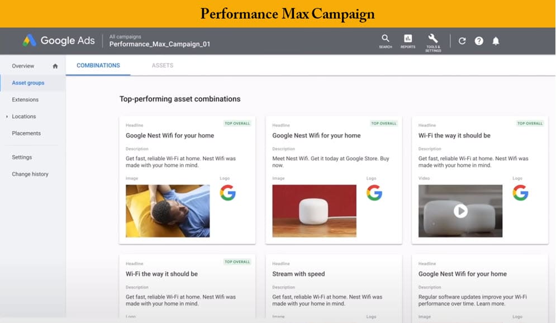556x323 pixels.
Task: Open Settings in the sidebar
Action: click(x=22, y=157)
